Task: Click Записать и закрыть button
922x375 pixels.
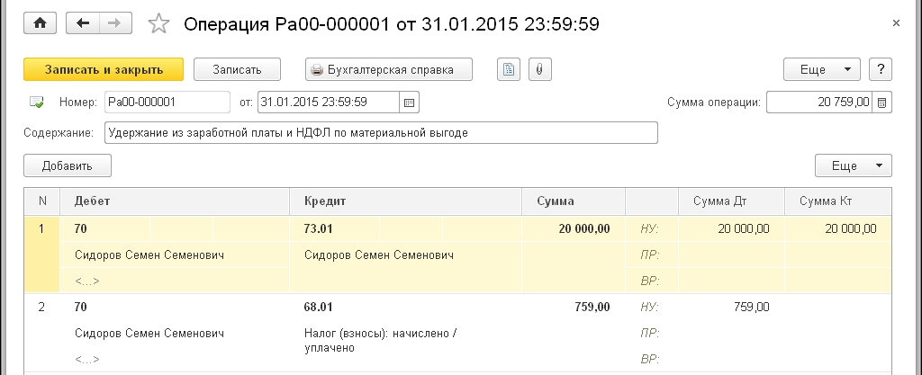Action: [104, 69]
